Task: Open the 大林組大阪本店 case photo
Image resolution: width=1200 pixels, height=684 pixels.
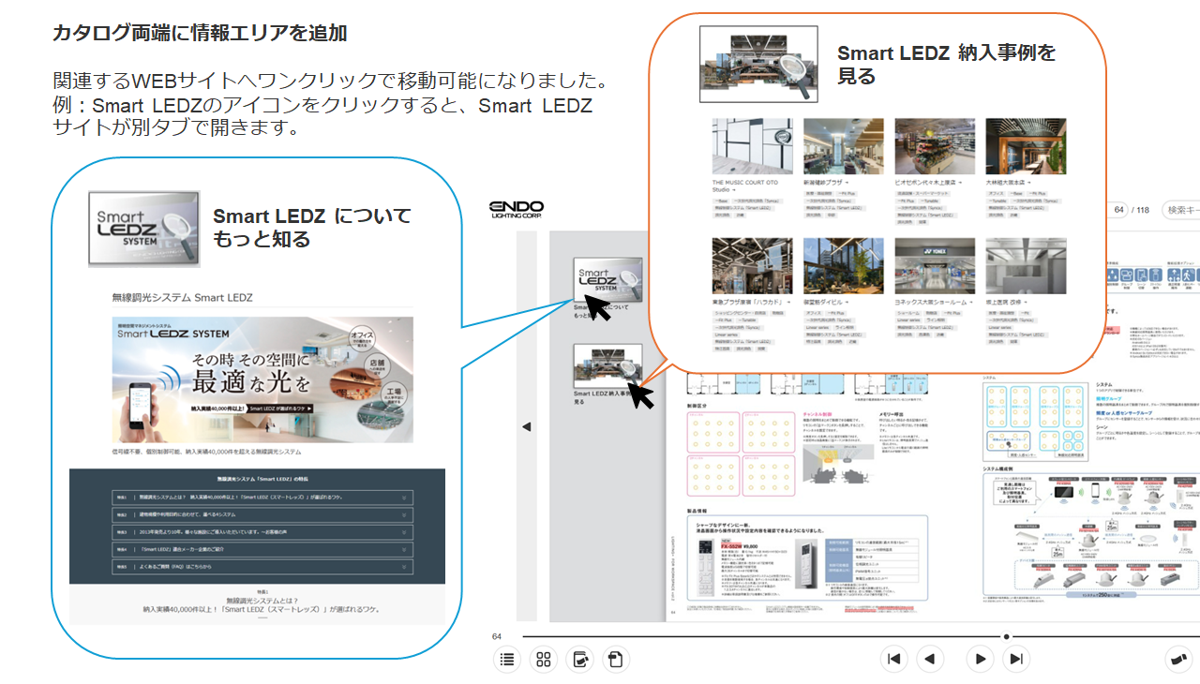Action: click(x=1026, y=146)
